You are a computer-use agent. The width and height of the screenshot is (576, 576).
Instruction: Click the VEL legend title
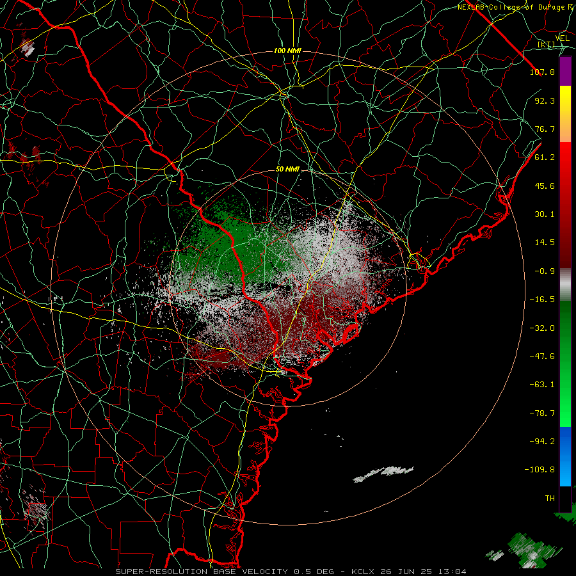tap(562, 38)
